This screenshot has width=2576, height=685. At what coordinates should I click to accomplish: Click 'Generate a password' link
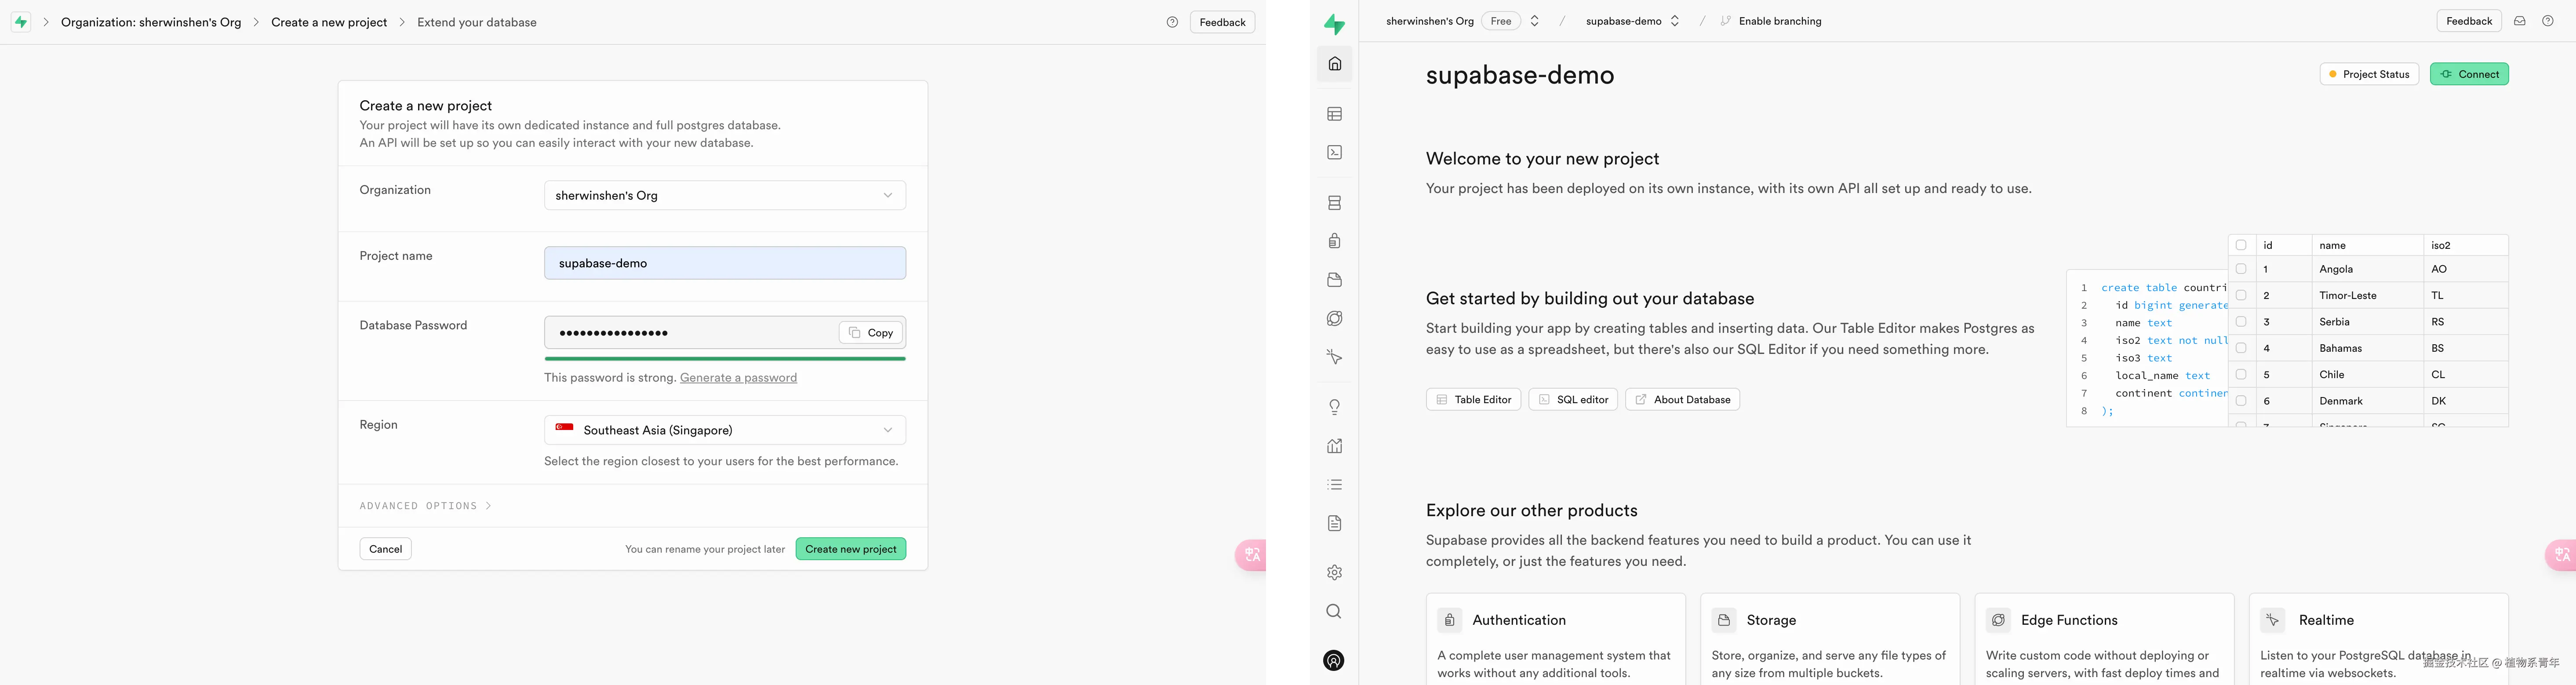(x=738, y=378)
